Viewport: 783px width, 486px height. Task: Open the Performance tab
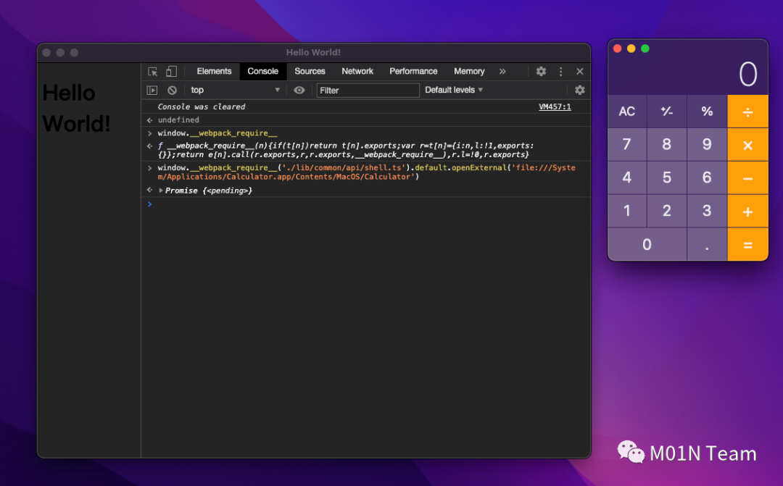(x=413, y=72)
